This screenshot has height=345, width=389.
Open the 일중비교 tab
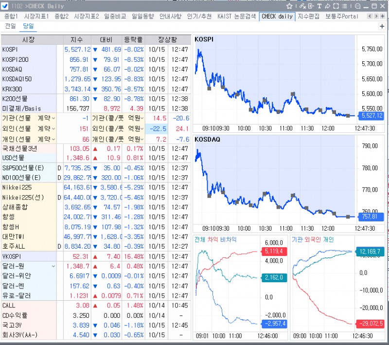click(115, 17)
